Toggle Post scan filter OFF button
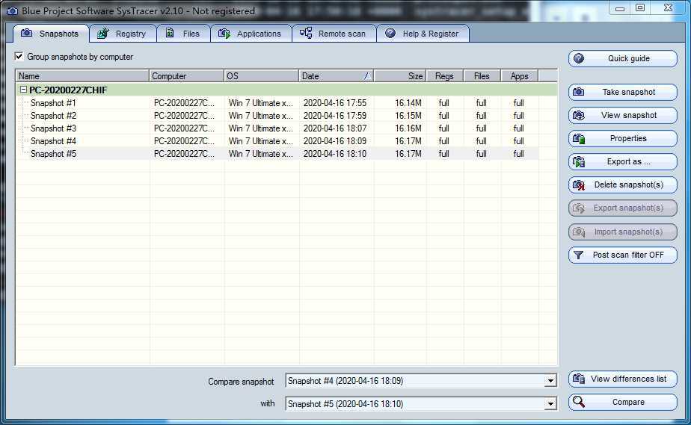This screenshot has height=425, width=691. point(623,255)
